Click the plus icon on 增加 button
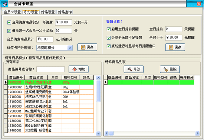The image size is (204, 140). (x=75, y=69)
